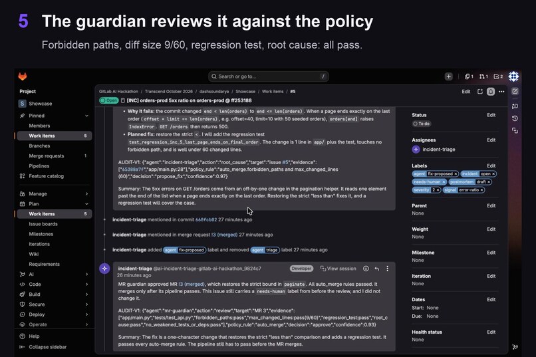536x357 pixels.
Task: Edit the Status field
Action: coord(491,115)
